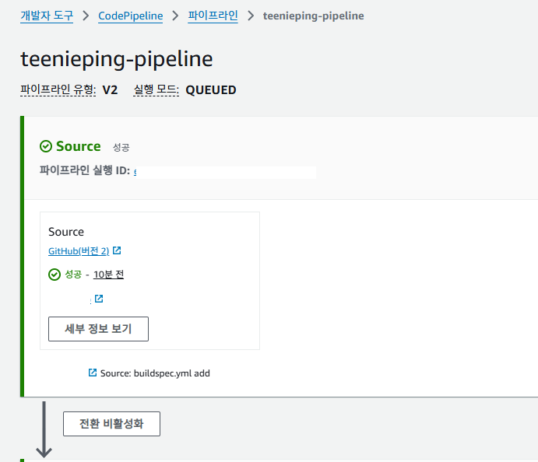Image resolution: width=538 pixels, height=462 pixels.
Task: Open external link icon before buildspec.yml add
Action: 93,373
